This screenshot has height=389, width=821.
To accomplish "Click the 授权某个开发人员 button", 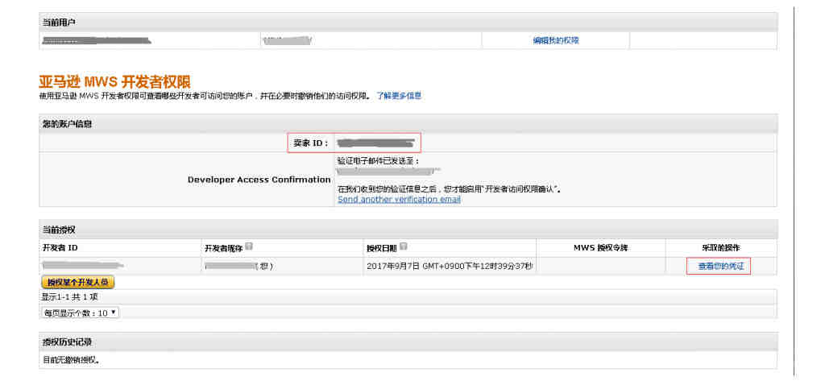I will coord(77,282).
